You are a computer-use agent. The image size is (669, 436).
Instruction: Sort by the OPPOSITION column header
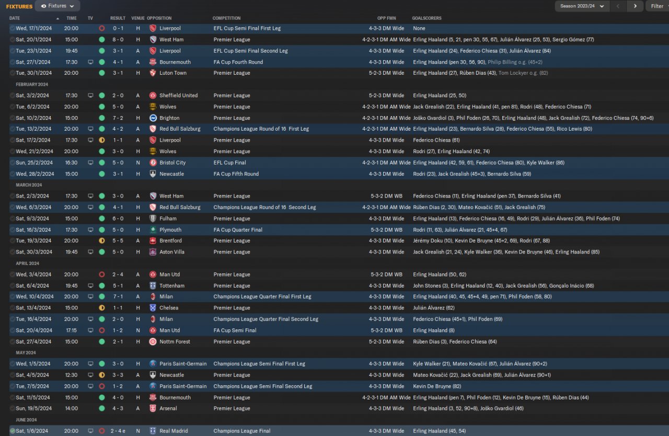coord(159,18)
